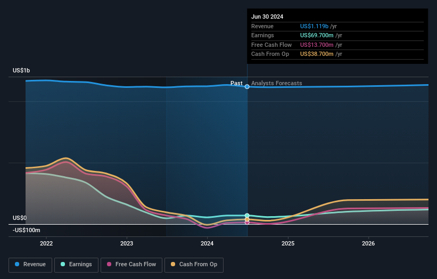This screenshot has height=279, width=437.
Task: Click the orange Cash From Op legend dot
Action: click(173, 264)
